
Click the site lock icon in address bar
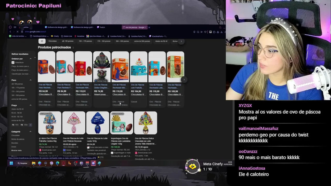click(22, 32)
